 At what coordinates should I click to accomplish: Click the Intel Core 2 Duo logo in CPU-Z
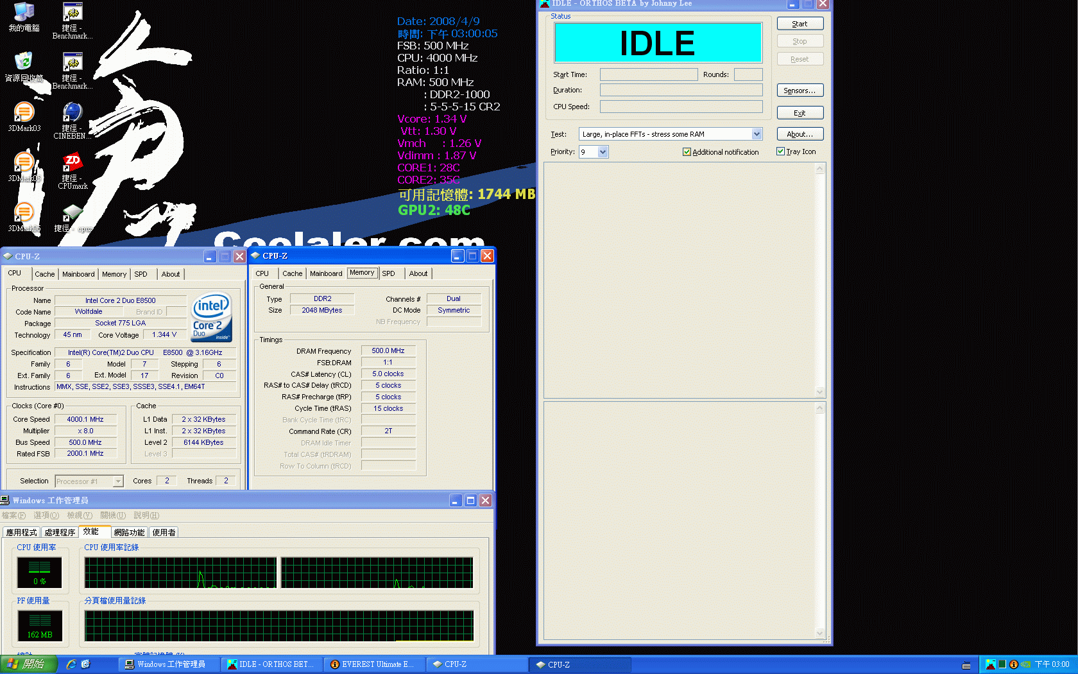(x=212, y=318)
